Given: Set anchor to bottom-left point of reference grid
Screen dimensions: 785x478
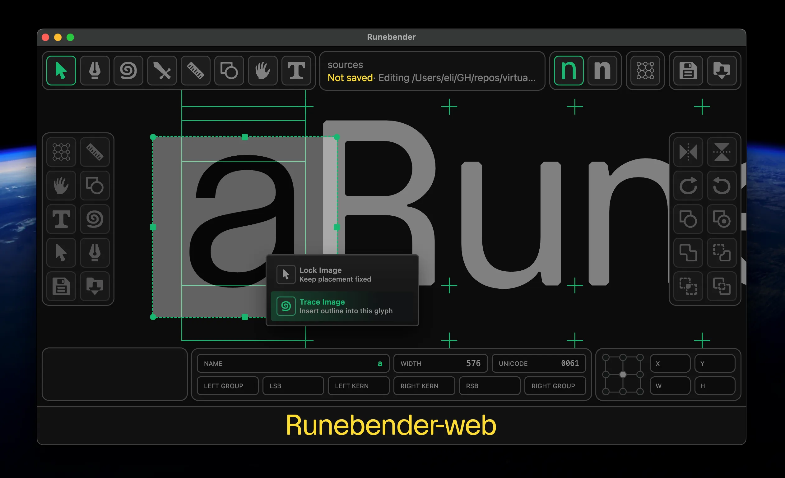Looking at the screenshot, I should point(606,391).
